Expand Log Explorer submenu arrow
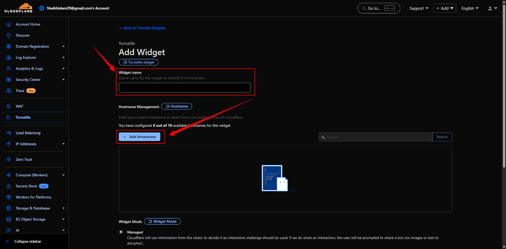The width and height of the screenshot is (506, 249). click(64, 58)
